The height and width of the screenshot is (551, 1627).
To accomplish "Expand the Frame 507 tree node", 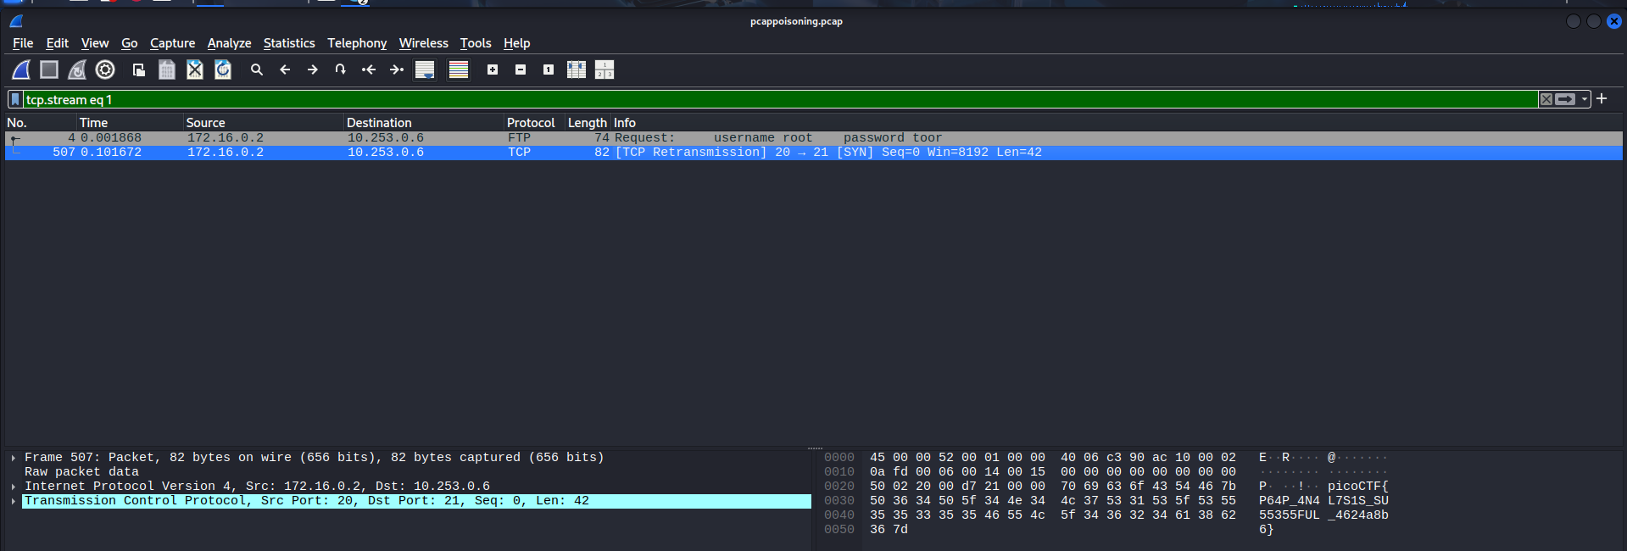I will pos(14,458).
